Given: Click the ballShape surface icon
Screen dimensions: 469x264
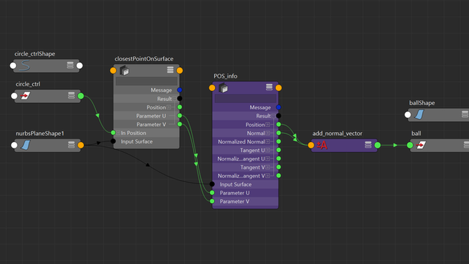Looking at the screenshot, I should tap(419, 114).
